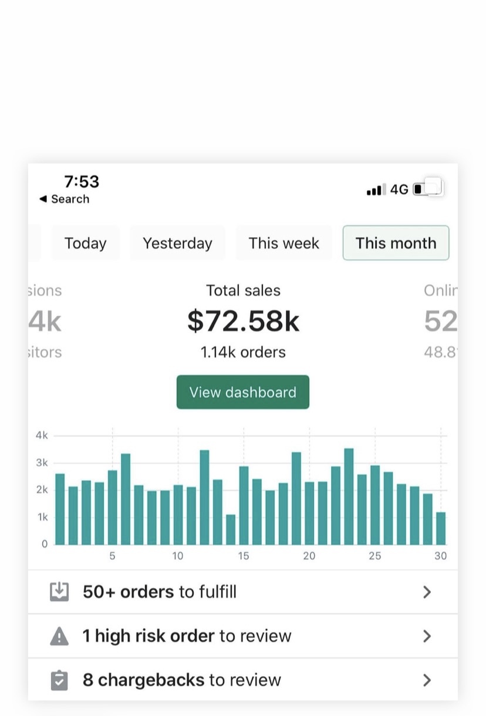Tap the tallest bar at day 23
The height and width of the screenshot is (716, 486).
(349, 497)
